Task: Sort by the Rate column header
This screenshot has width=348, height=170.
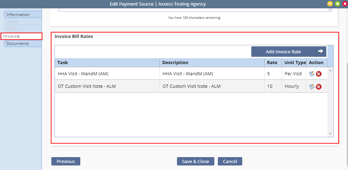Action: (273, 62)
